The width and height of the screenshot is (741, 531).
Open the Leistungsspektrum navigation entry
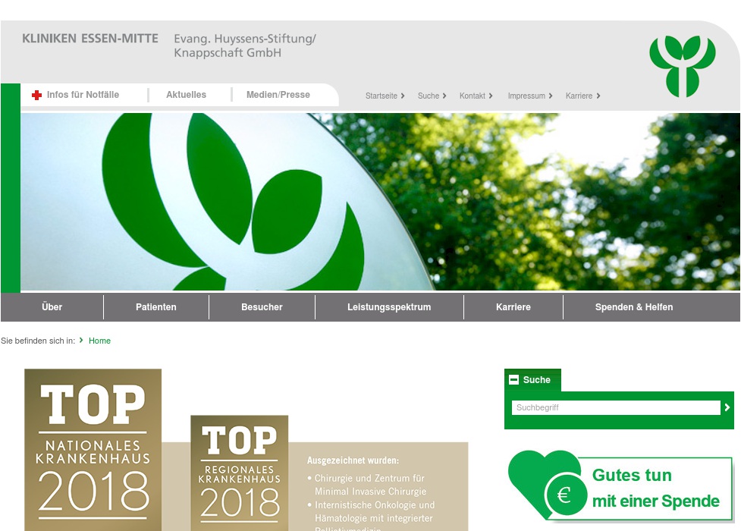(x=388, y=307)
